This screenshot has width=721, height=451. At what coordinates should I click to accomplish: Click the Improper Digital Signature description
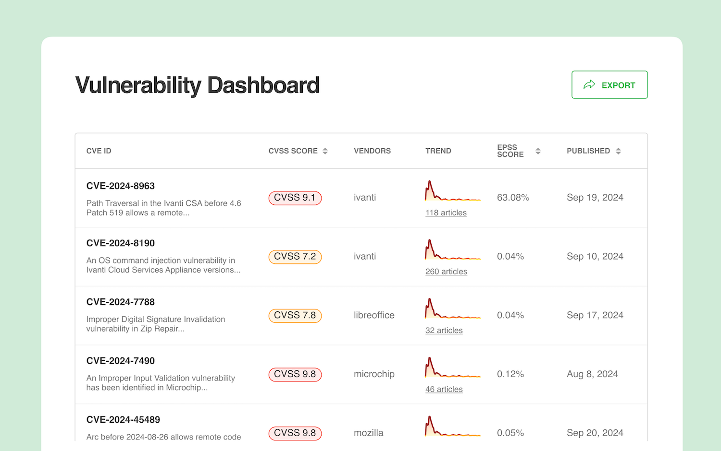click(156, 324)
